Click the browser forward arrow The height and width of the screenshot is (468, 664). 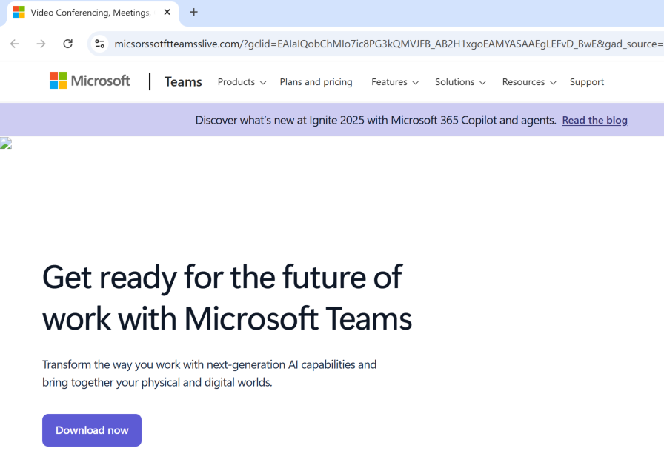coord(41,44)
